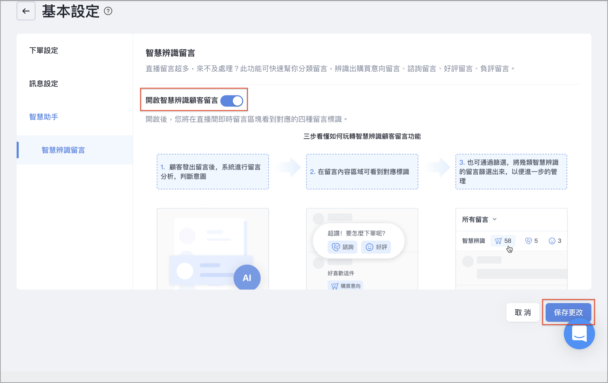The image size is (608, 383).
Task: Open the blue chat support bubble
Action: 579,334
